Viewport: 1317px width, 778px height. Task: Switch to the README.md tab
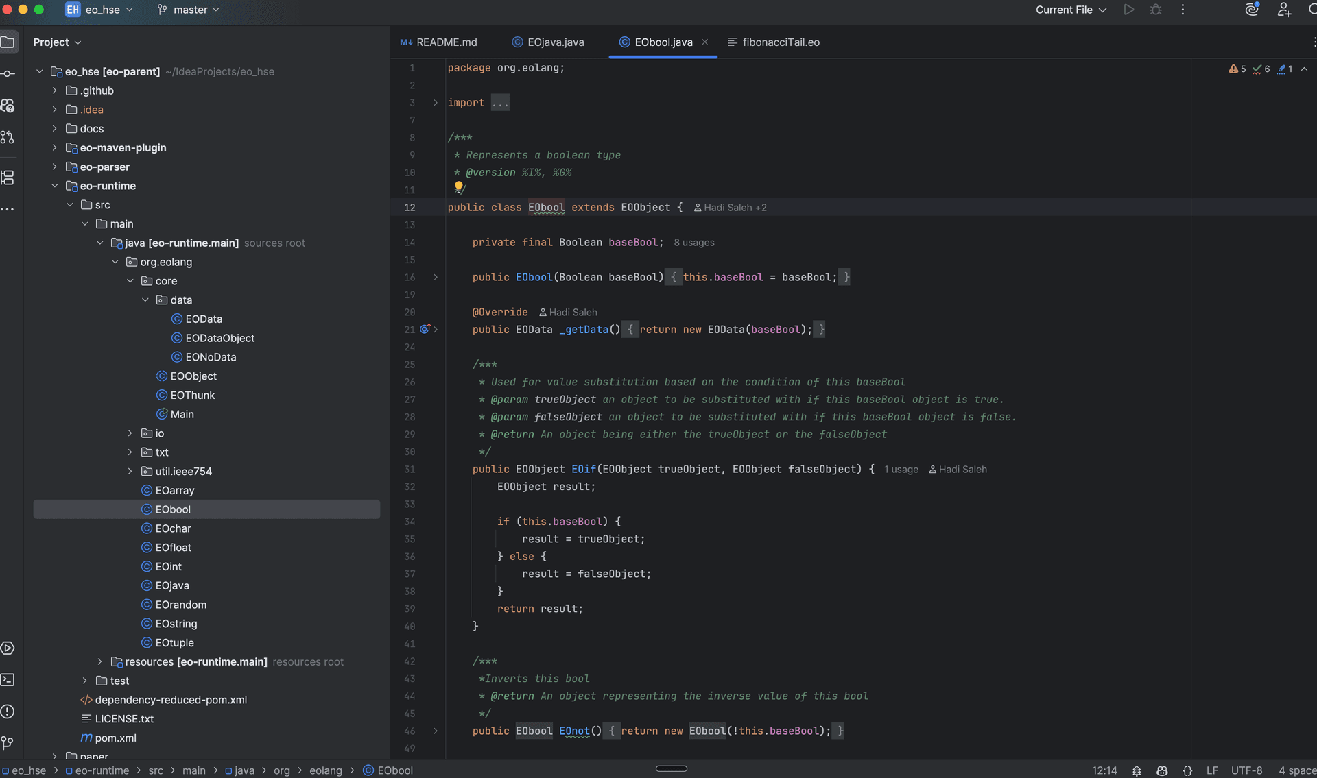click(x=446, y=42)
